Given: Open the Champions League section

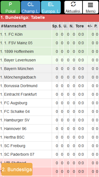Looking at the screenshot, I should [31, 7].
